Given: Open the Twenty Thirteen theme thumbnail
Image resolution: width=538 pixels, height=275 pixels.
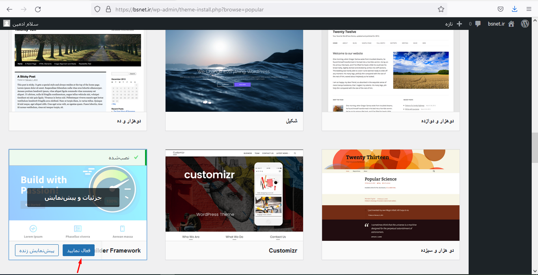Looking at the screenshot, I should click(x=391, y=195).
